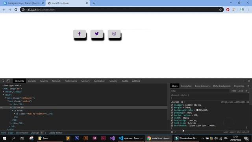This screenshot has width=252, height=142.
Task: Open InDesign from the taskbar
Action: 103,138
